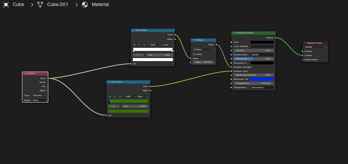
Task: Open RGB color mode dropdown on green ramp
Action: 131,97
